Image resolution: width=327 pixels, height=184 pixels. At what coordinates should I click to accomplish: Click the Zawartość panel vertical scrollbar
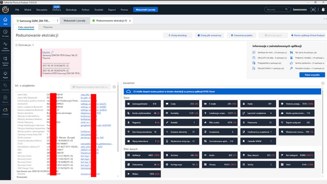coord(323,131)
